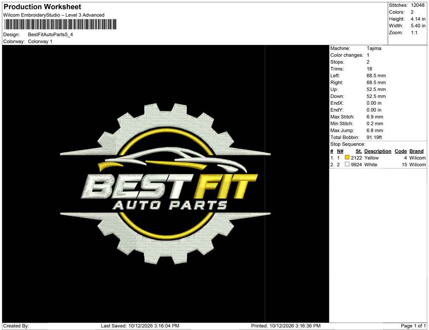
Task: Click the barcode under the worksheet title
Action: point(60,24)
